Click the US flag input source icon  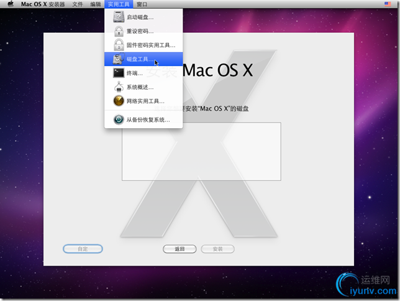point(388,4)
